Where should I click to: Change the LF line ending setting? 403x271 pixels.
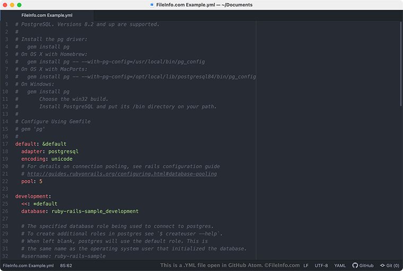pos(305,265)
